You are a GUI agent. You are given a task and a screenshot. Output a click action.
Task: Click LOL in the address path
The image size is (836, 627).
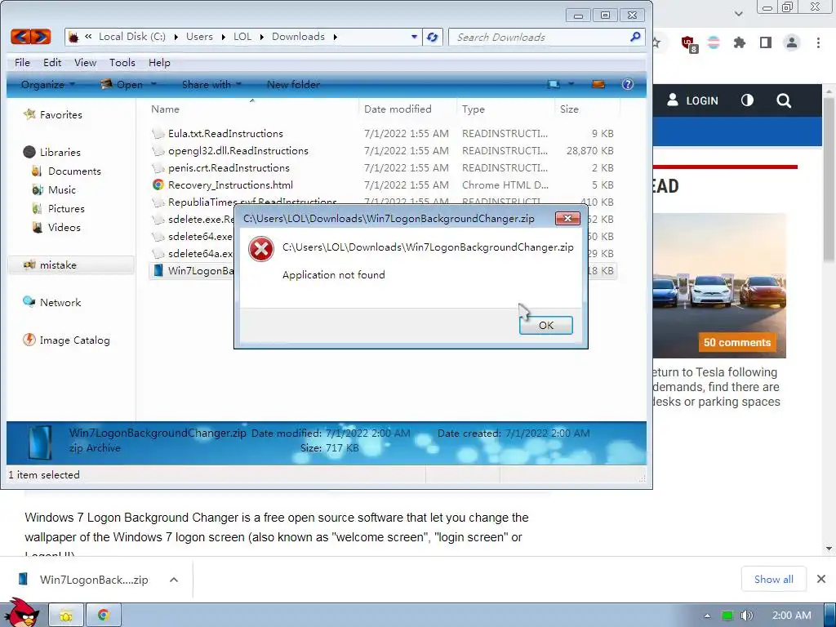tap(242, 37)
